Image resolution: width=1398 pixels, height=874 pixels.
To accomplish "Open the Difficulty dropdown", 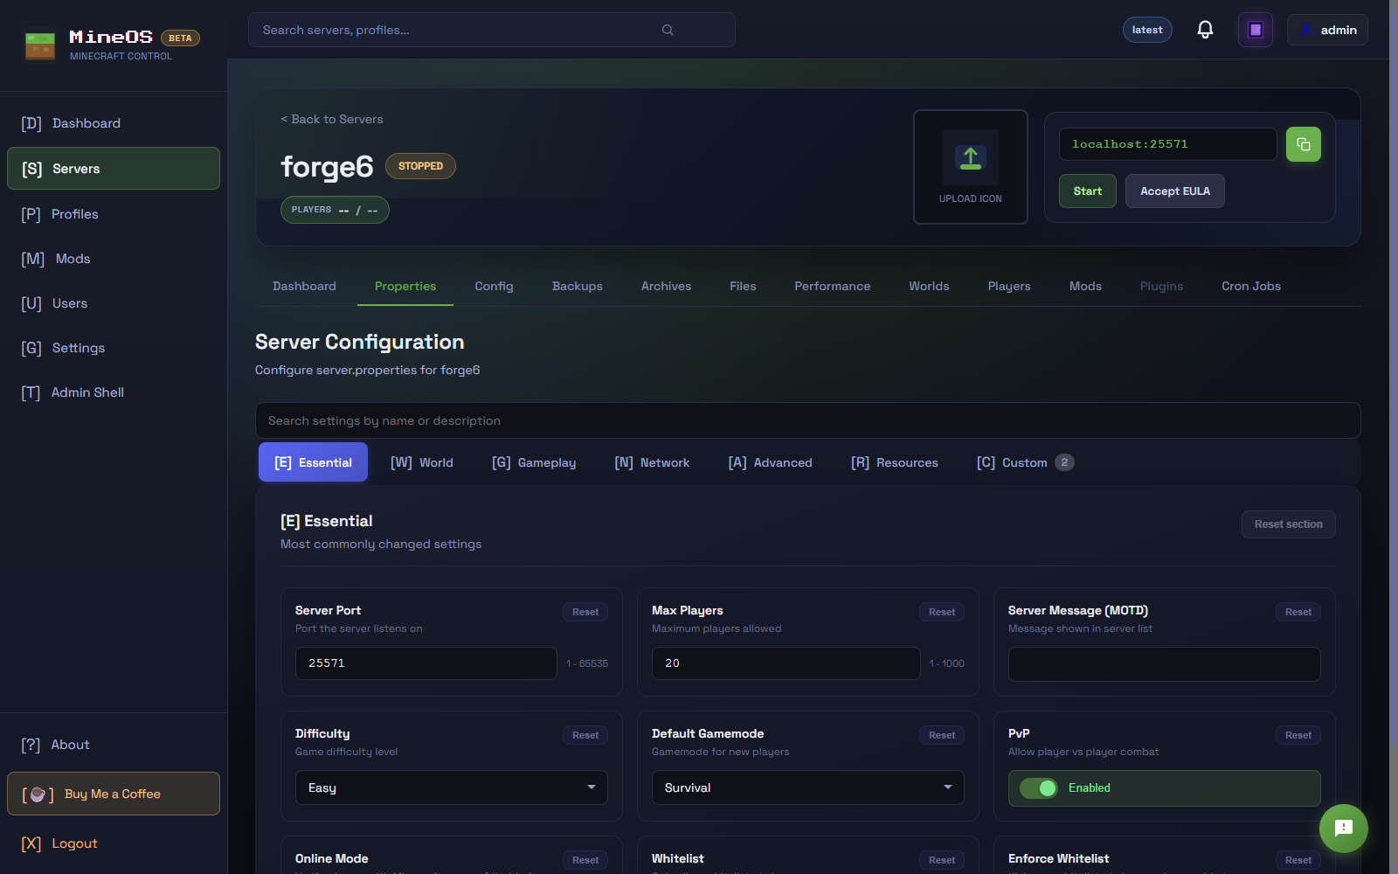I will click(450, 787).
